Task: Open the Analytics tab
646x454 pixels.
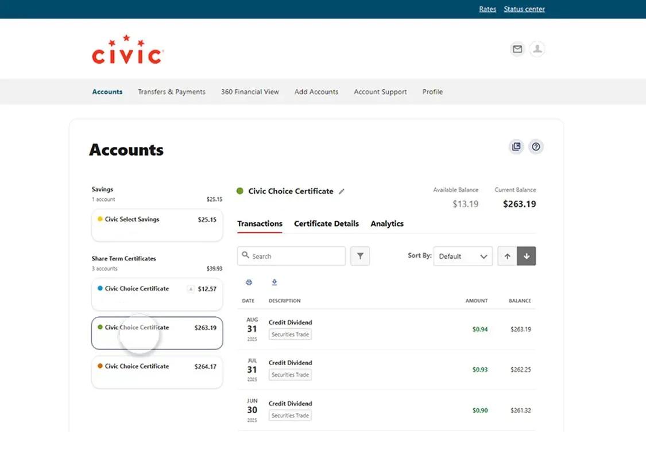Action: pos(386,224)
